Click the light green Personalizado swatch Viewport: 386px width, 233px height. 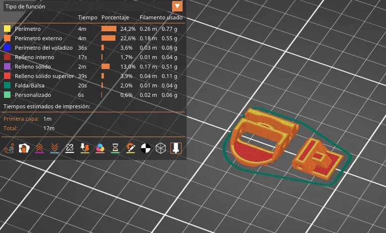pyautogui.click(x=7, y=95)
